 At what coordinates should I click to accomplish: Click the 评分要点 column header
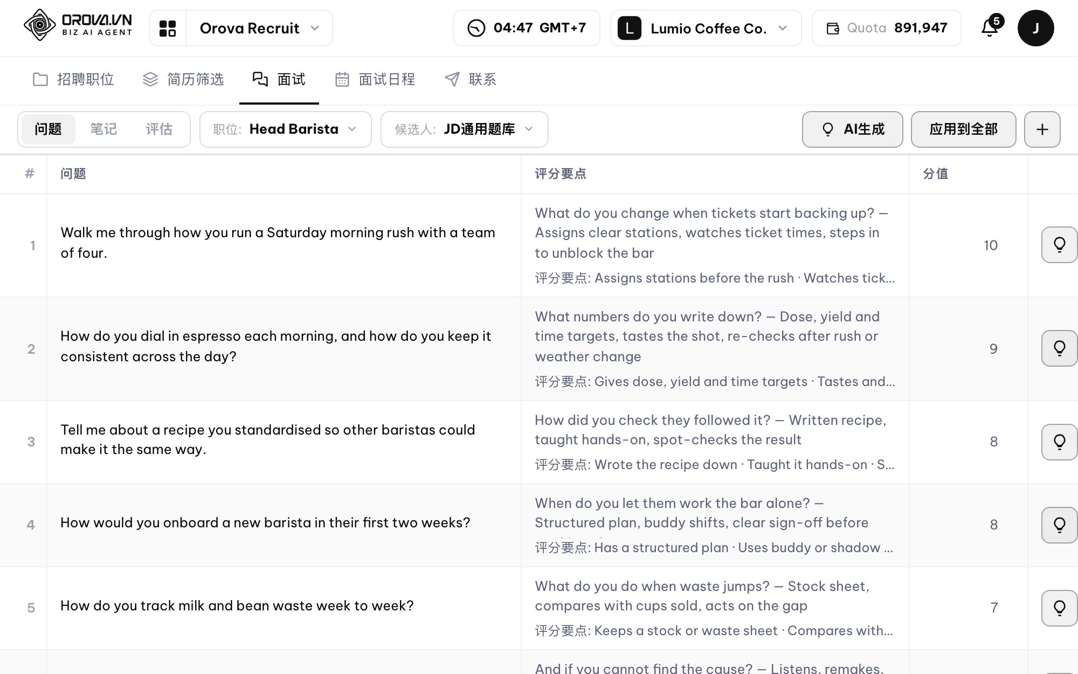tap(561, 174)
